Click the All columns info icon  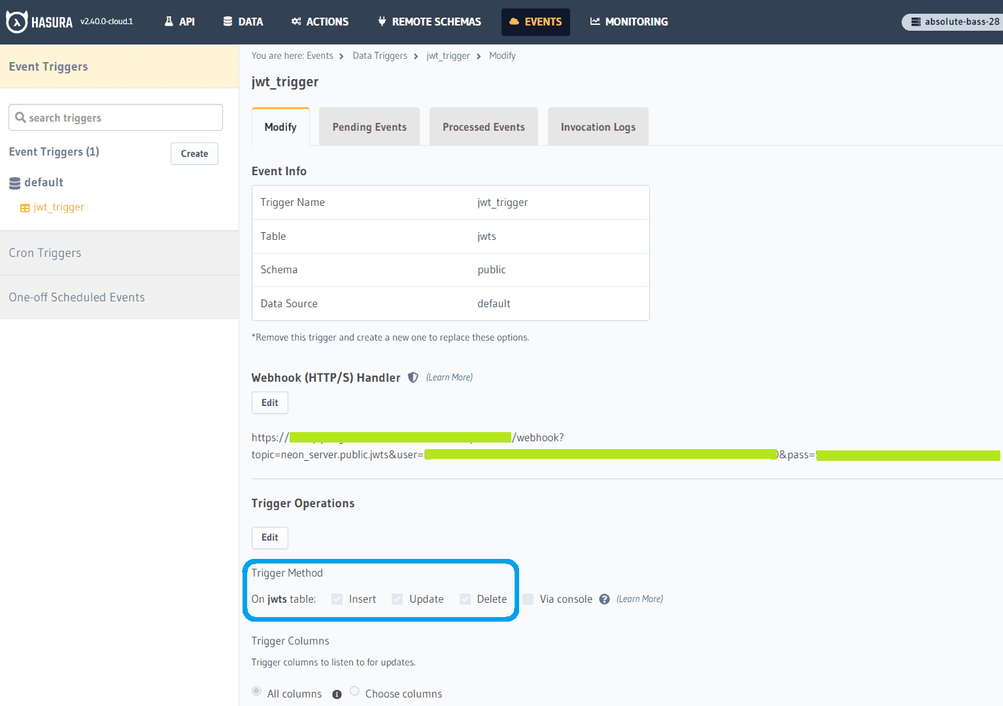337,694
